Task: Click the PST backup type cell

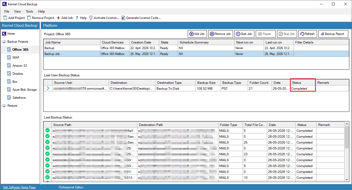Action: 234,89
